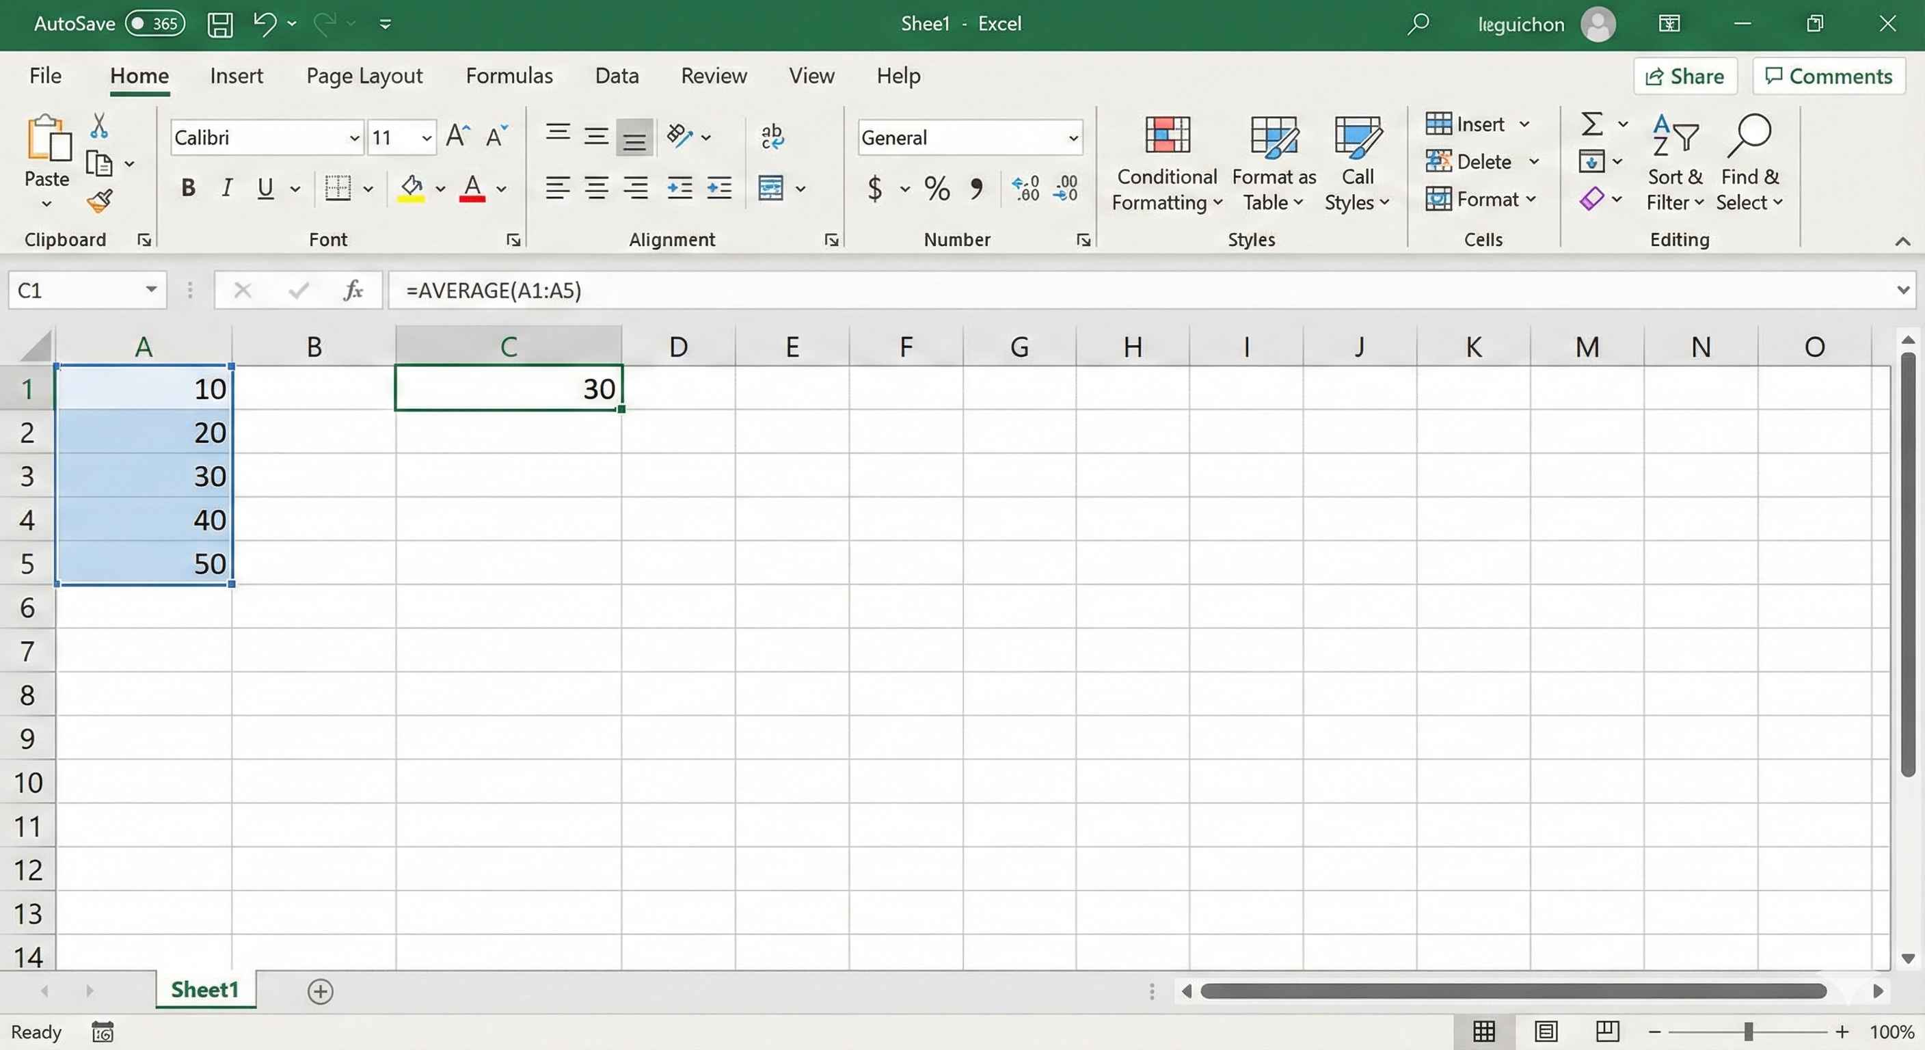This screenshot has height=1050, width=1925.
Task: Click the Percent Style icon
Action: tap(937, 188)
